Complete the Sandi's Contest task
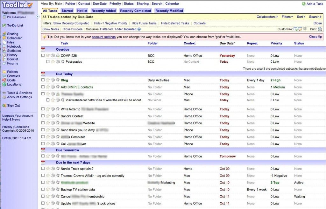This screenshot has width=326, height=209. pyautogui.click(x=43, y=116)
